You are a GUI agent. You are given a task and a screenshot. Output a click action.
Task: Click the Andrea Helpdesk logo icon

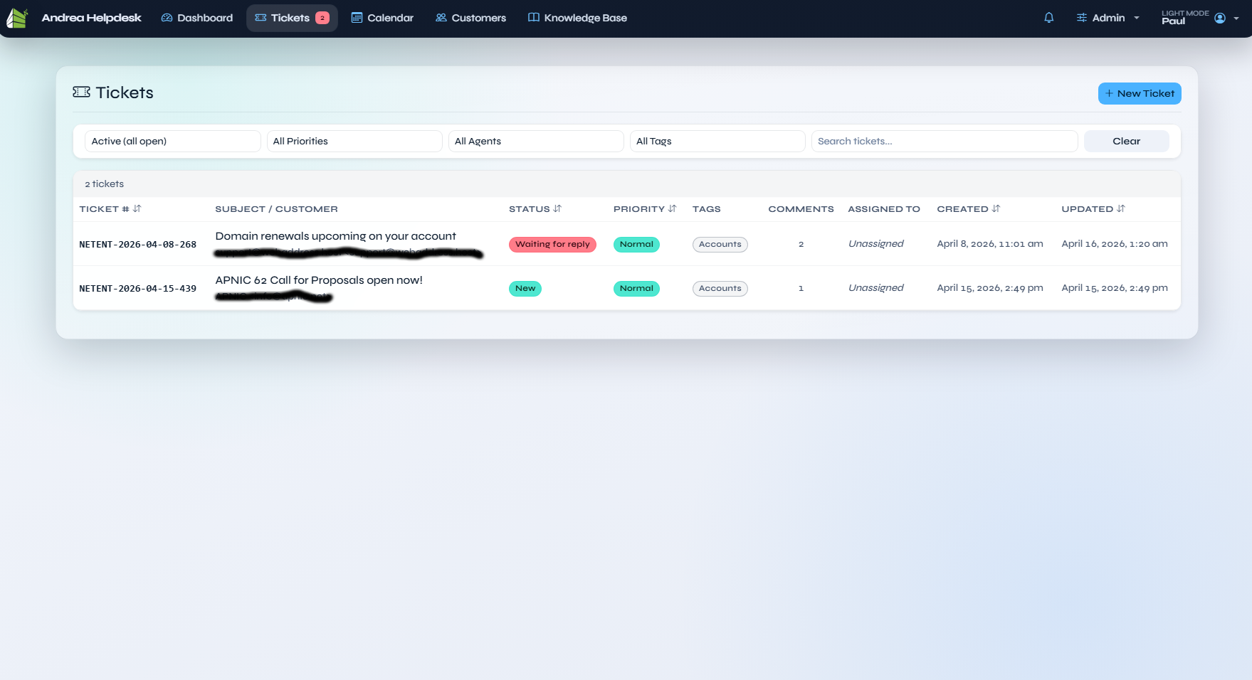click(x=17, y=18)
